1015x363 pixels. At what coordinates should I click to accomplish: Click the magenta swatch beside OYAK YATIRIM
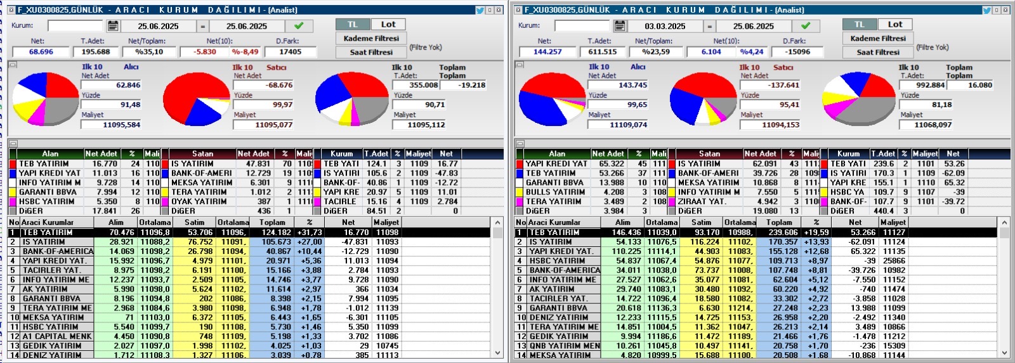[164, 201]
